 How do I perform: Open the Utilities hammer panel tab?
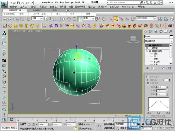point(170,32)
